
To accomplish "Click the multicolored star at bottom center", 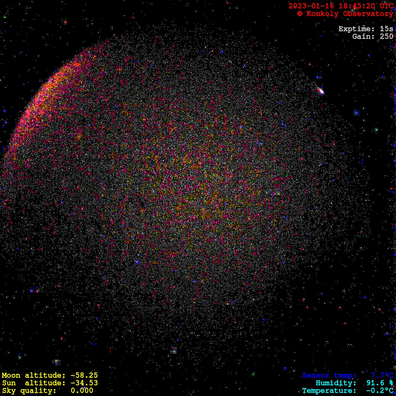I will 174,350.
